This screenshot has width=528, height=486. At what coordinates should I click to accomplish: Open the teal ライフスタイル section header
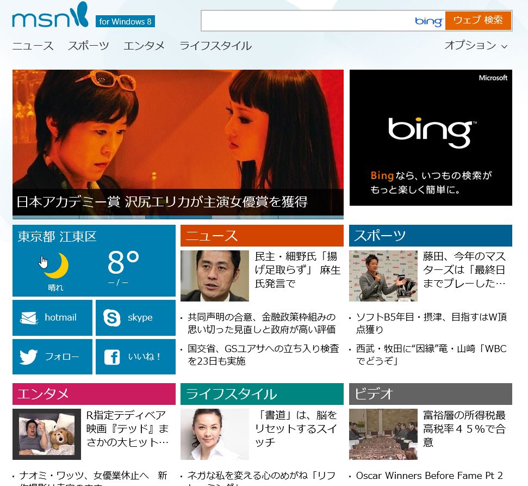coord(262,393)
